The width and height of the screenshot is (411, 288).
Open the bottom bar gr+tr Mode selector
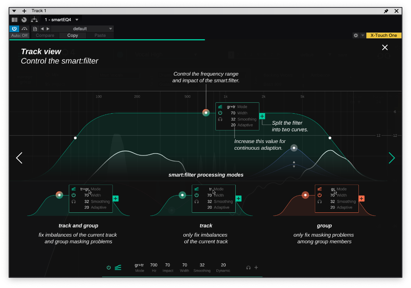(139, 265)
